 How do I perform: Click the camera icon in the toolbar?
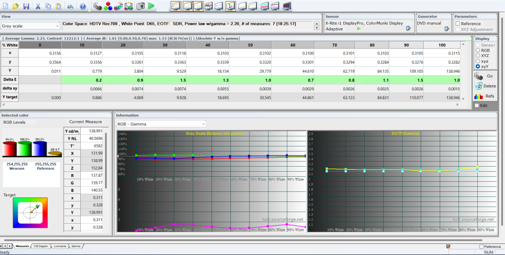[x=140, y=6]
